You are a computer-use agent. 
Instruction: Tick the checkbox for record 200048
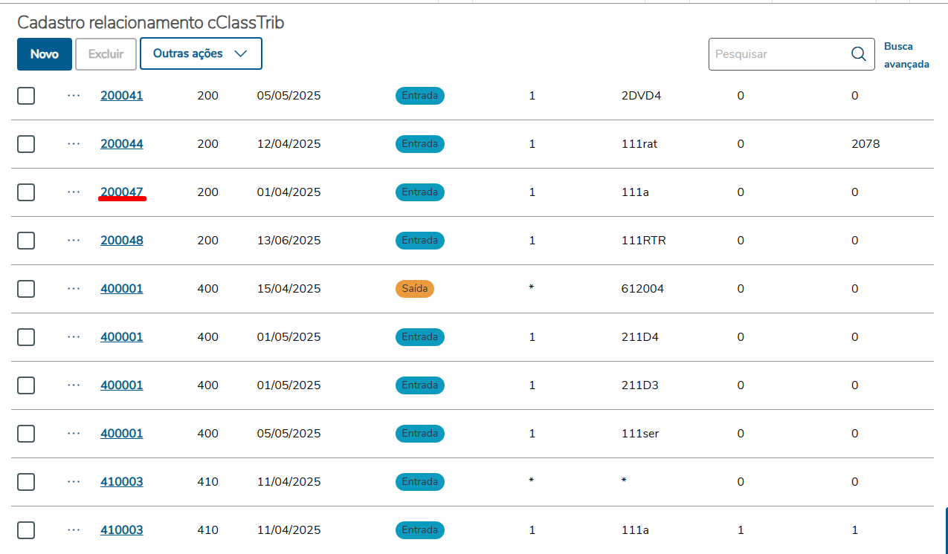(x=26, y=241)
